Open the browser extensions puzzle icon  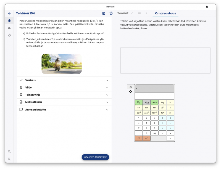pos(207,7)
